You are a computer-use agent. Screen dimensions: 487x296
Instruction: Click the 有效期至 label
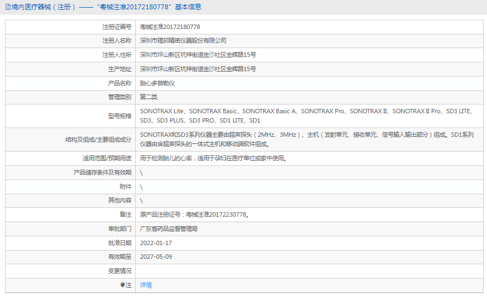[120, 257]
